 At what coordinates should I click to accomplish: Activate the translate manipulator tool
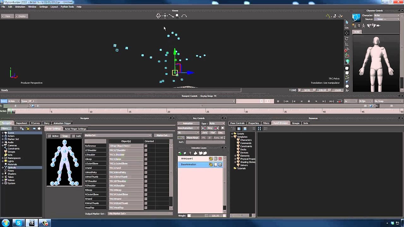pos(347,33)
